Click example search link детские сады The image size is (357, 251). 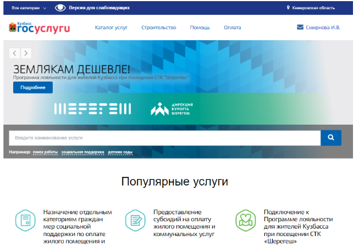(120, 152)
